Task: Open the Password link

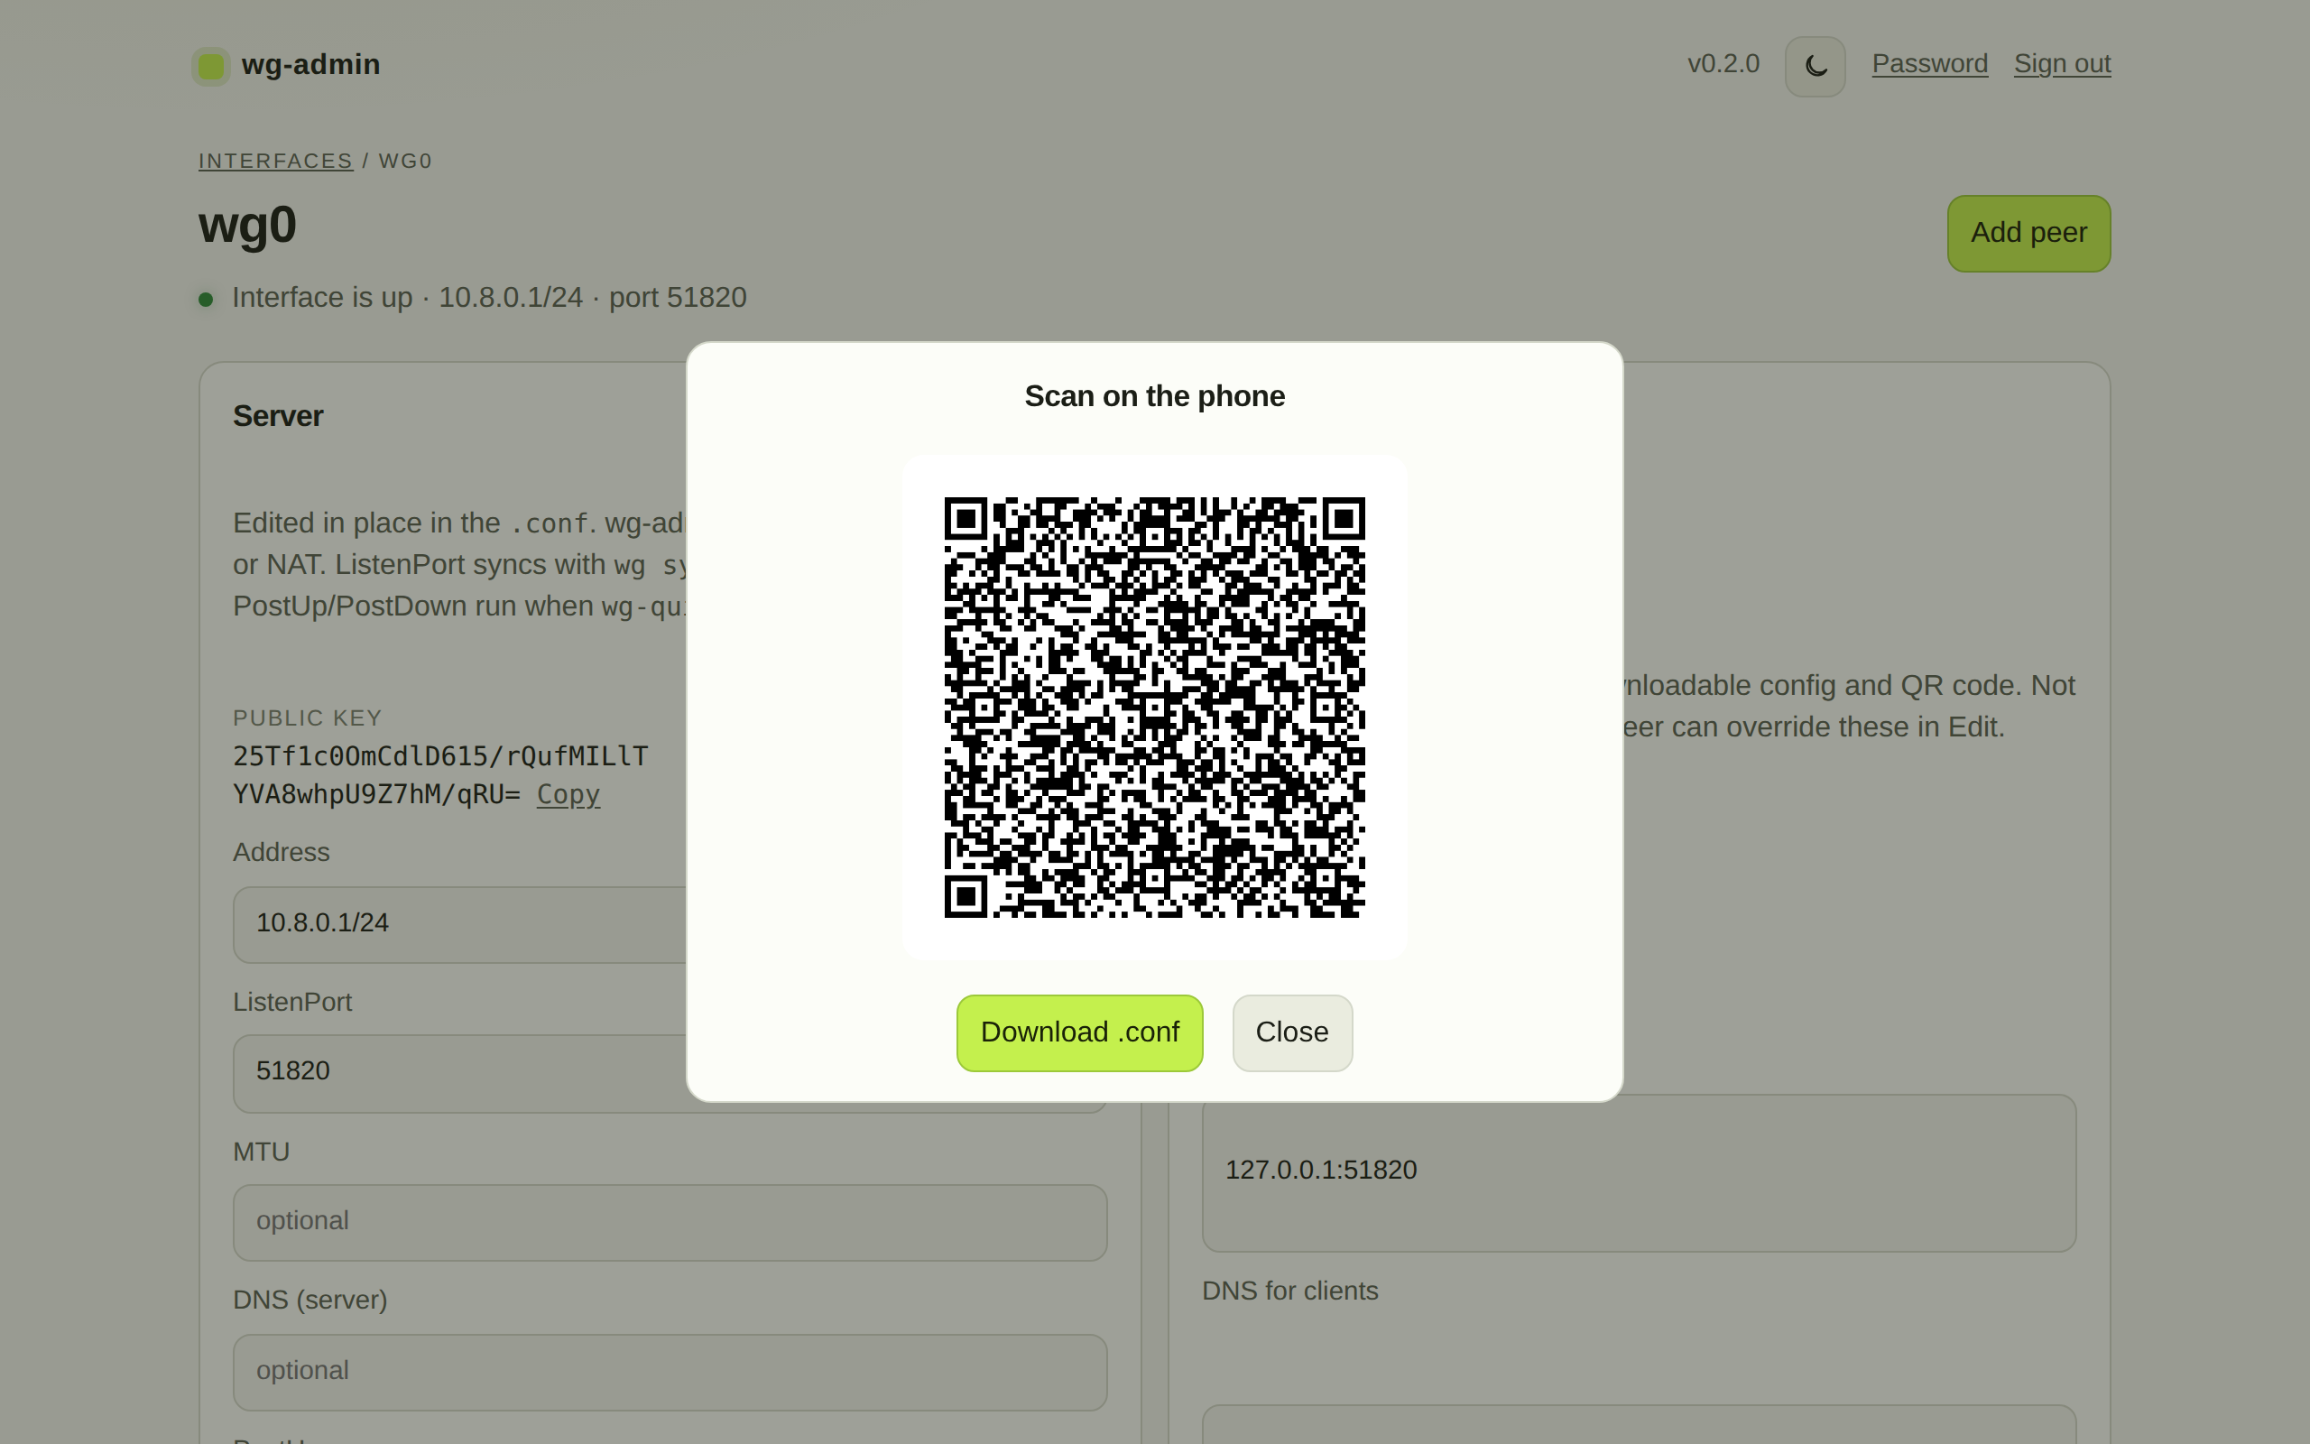Action: 1929,64
